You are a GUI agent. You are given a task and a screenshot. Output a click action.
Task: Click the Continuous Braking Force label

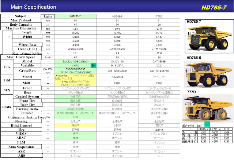pyautogui.click(x=27, y=117)
